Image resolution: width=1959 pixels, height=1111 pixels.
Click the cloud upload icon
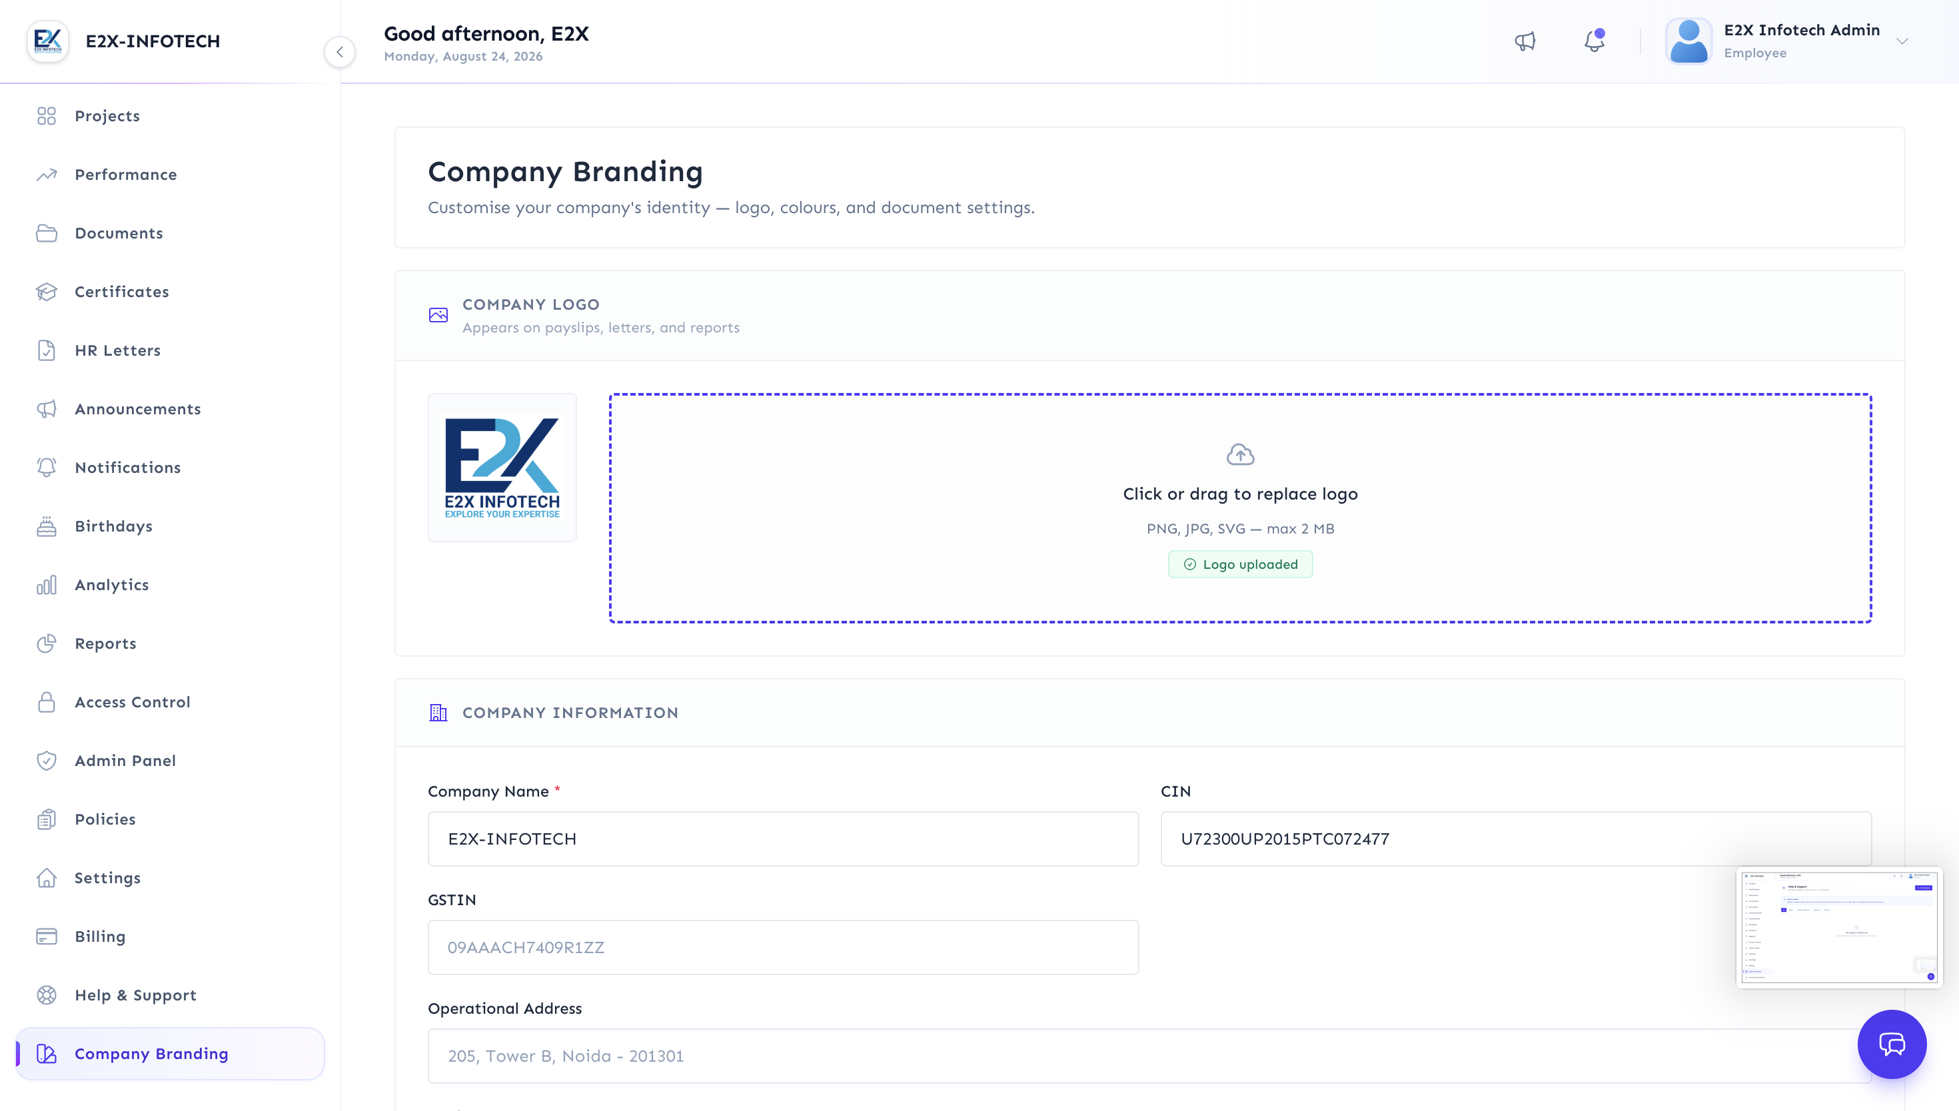click(1240, 455)
